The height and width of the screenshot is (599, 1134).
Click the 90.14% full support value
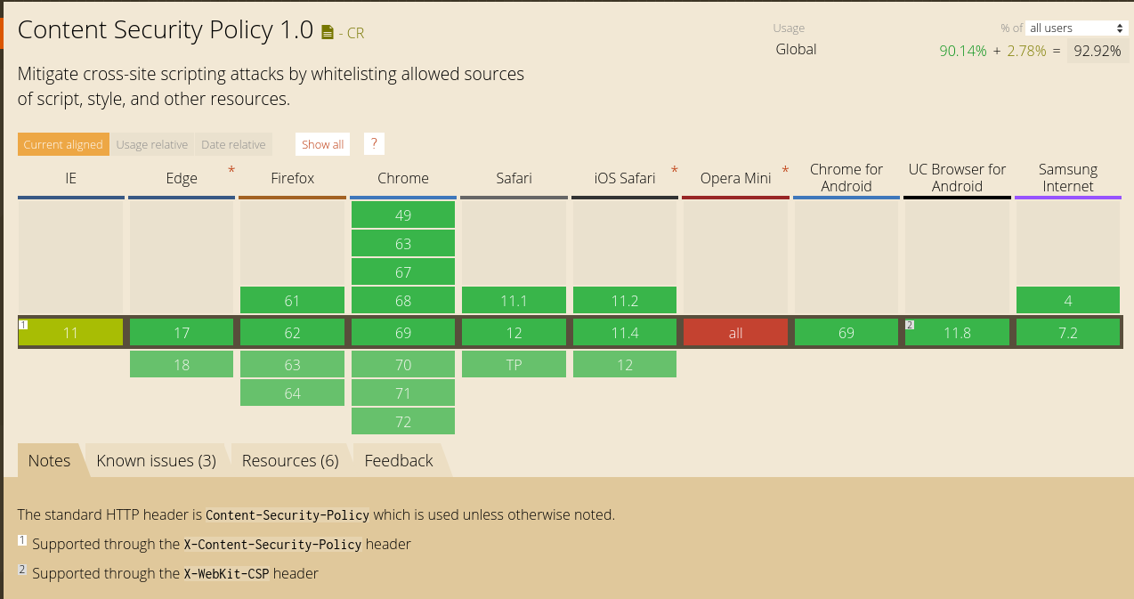tap(963, 51)
